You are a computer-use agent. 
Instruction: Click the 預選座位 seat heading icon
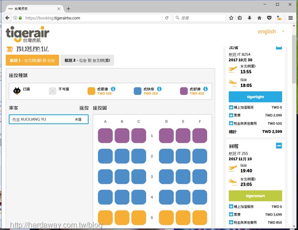point(10,49)
